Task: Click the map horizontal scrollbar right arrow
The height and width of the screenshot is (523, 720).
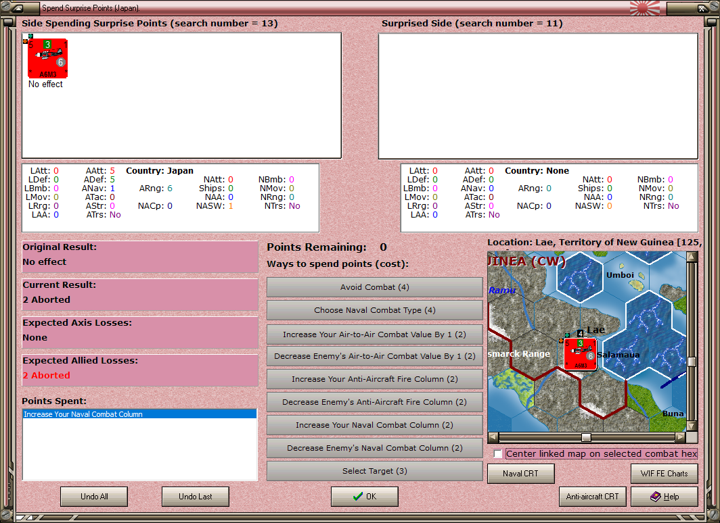Action: (681, 437)
